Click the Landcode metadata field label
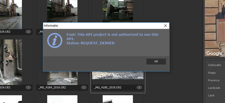 [214, 88]
